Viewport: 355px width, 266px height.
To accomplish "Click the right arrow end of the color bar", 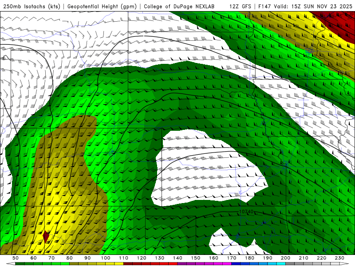I will [344, 264].
